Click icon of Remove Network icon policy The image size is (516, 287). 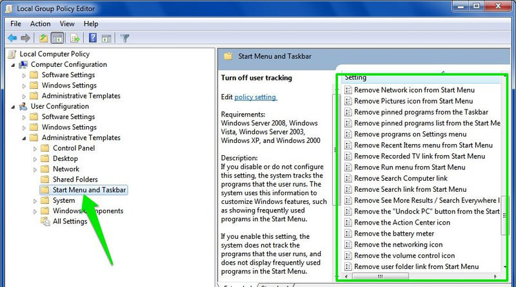click(x=348, y=90)
